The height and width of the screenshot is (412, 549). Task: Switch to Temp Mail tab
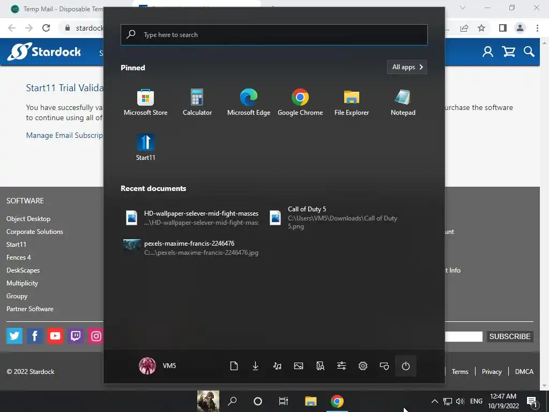tap(57, 9)
